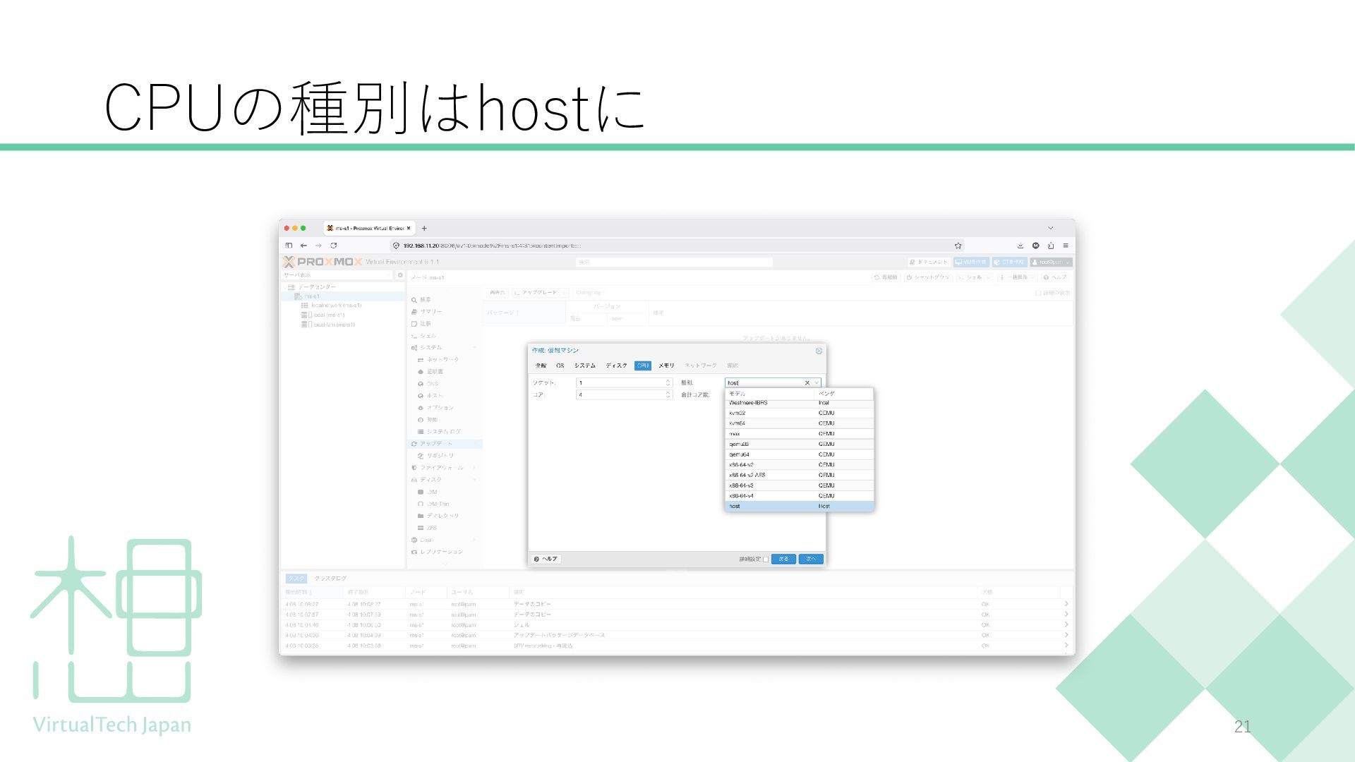Open browser downloads icon
Screen dimensions: 1355x762
[x=1020, y=246]
